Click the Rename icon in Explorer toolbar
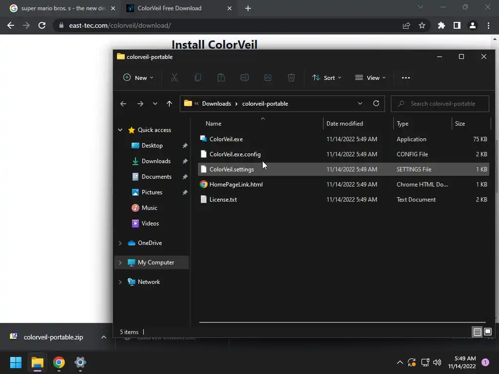Screen dimensions: 499x374 (245, 77)
